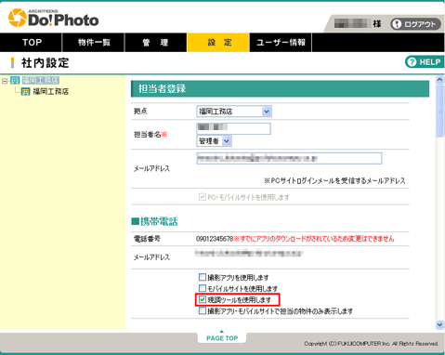Toggle PC・モバイルサイトを使用します checkbox
Screen dimensions: 445x355
203,197
